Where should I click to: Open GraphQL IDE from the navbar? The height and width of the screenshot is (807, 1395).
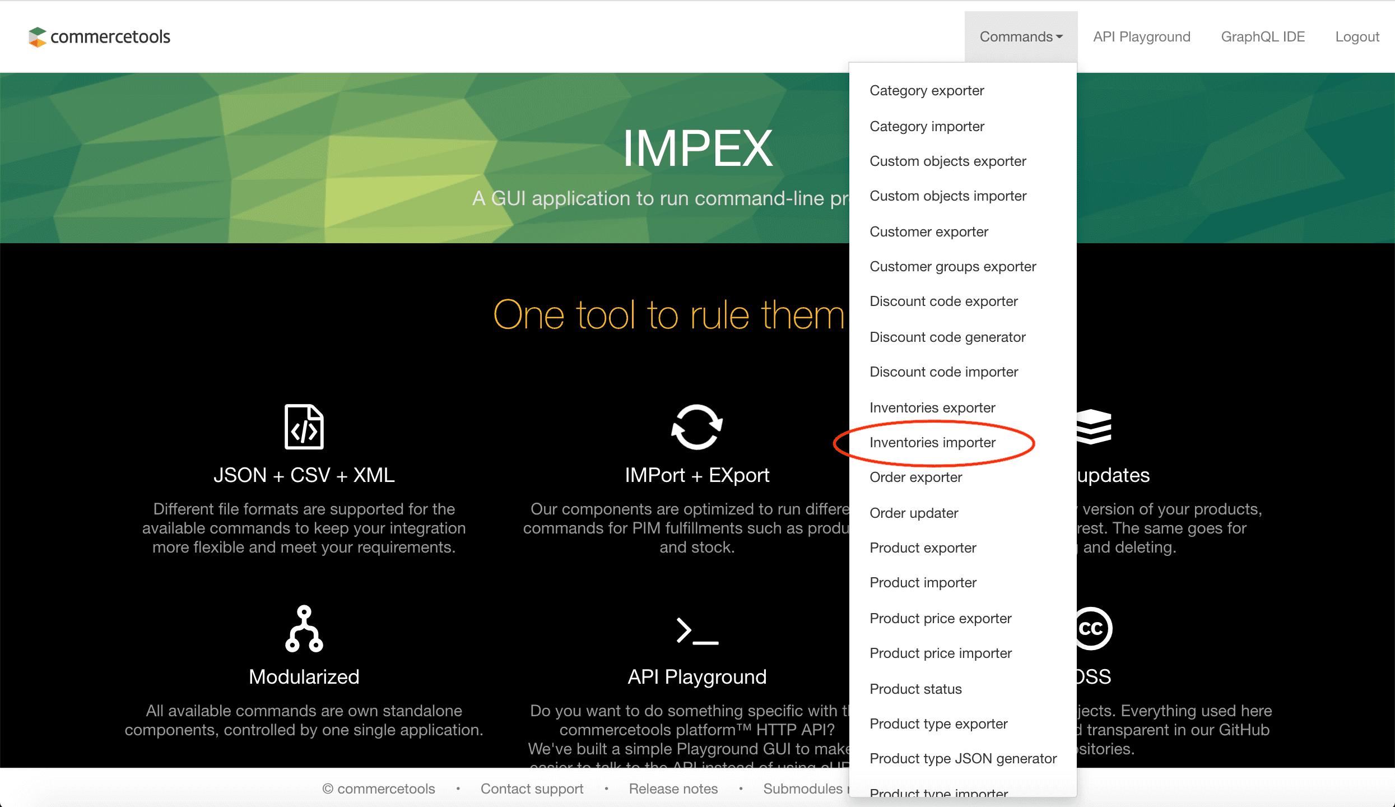point(1263,37)
